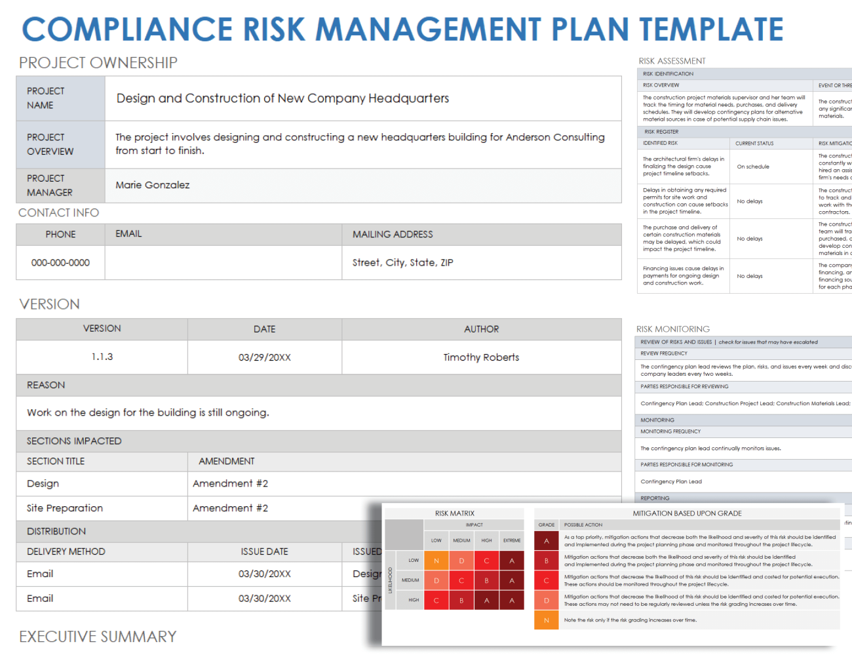Click the orange N cell at Low likelihood and impact
Viewport: 852px width, 659px height.
[x=436, y=561]
